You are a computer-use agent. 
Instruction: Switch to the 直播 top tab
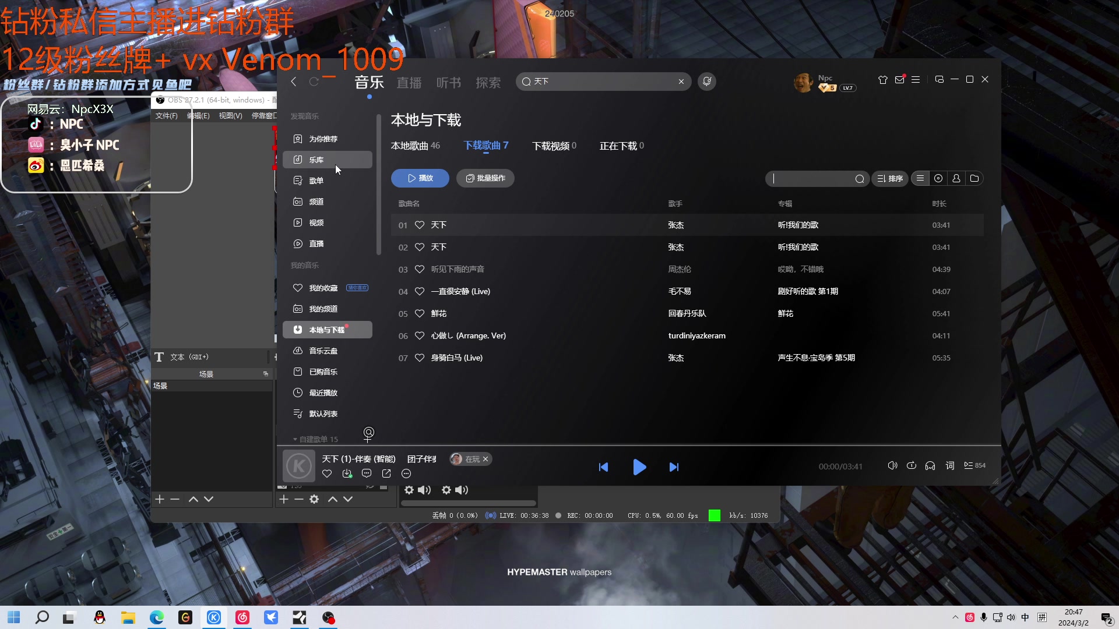pyautogui.click(x=409, y=83)
